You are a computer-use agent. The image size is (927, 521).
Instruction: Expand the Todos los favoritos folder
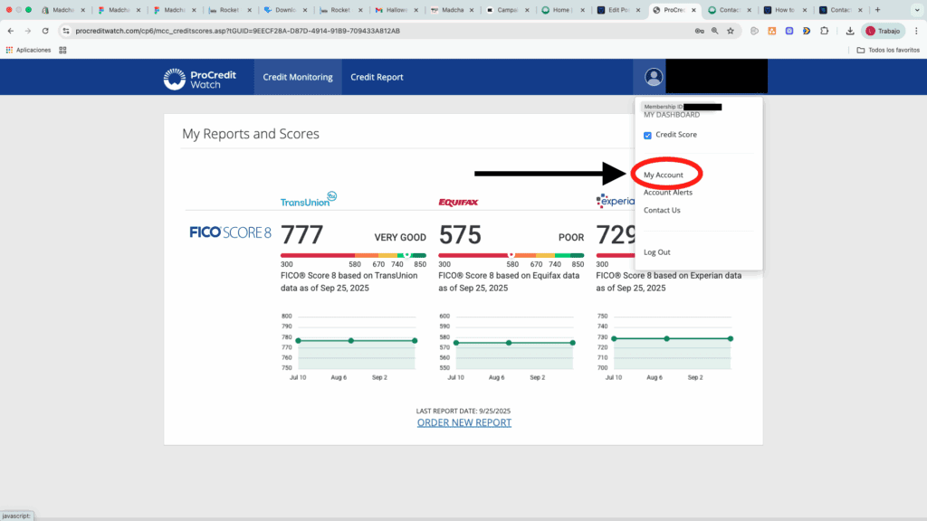coord(886,50)
